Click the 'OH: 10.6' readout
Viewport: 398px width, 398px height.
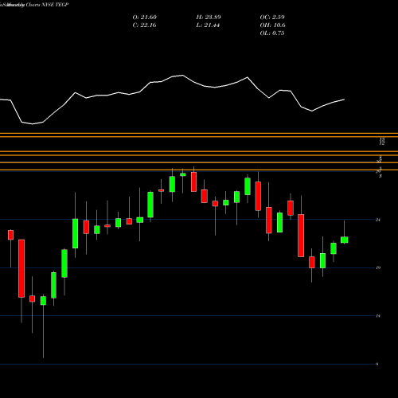(x=272, y=25)
